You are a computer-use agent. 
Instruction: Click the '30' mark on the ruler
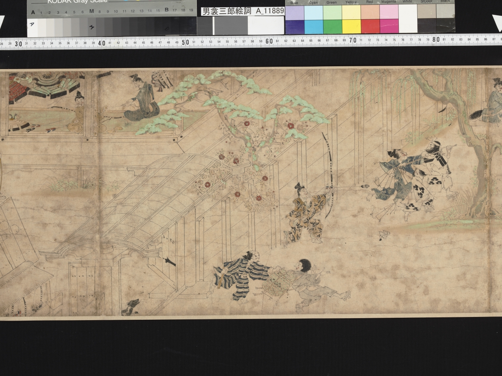pyautogui.click(x=18, y=43)
